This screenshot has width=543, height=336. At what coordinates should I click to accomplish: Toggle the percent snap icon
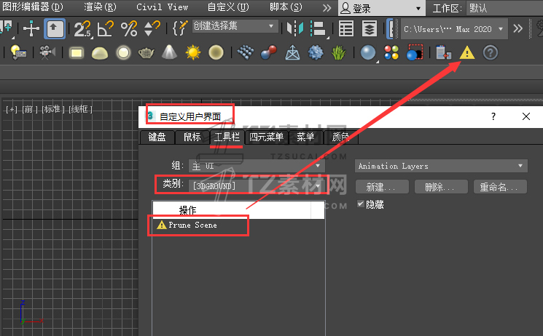point(129,28)
